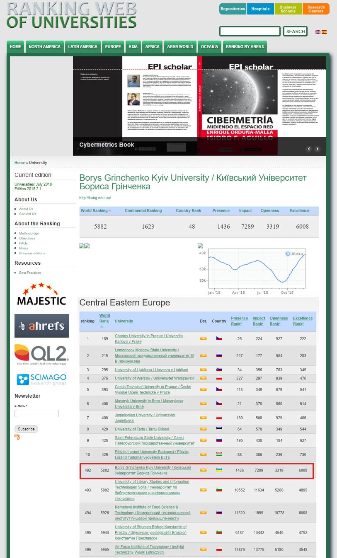Go to previous slide in banner carousel
Image resolution: width=337 pixels, height=558 pixels.
pos(309,149)
